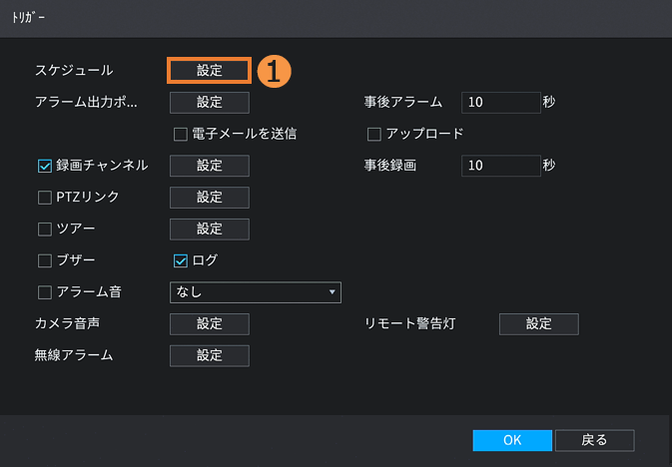Click the カメラ音声 設定 button
Image resolution: width=672 pixels, height=467 pixels.
[209, 323]
